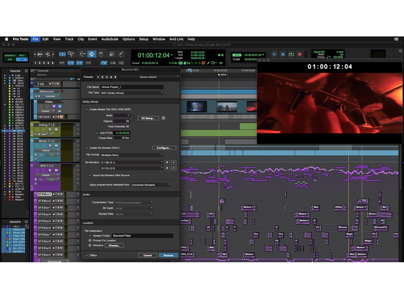Open the factory default presets dropdown
The height and width of the screenshot is (298, 404).
pos(149,77)
